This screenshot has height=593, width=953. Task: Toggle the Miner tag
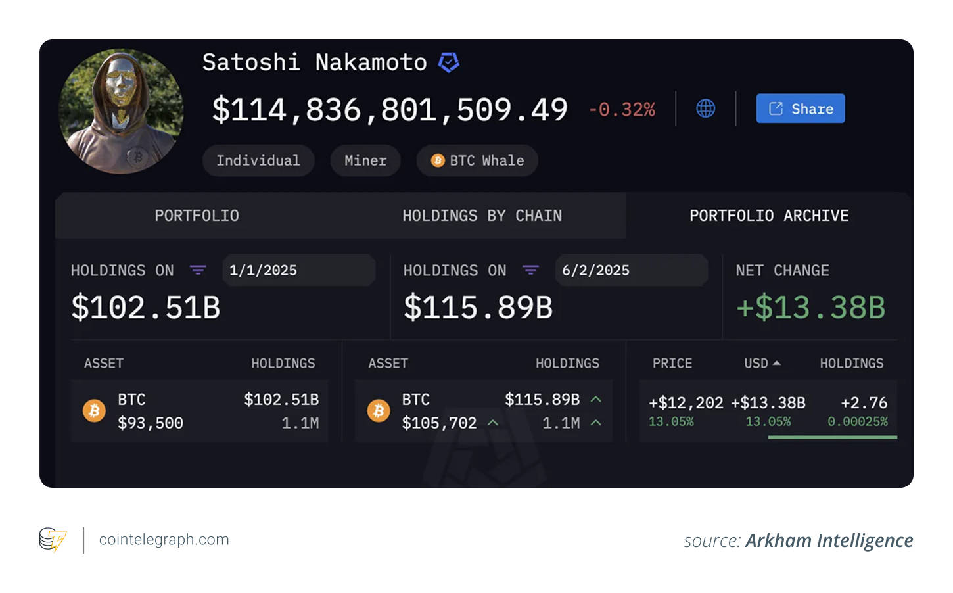(x=365, y=160)
